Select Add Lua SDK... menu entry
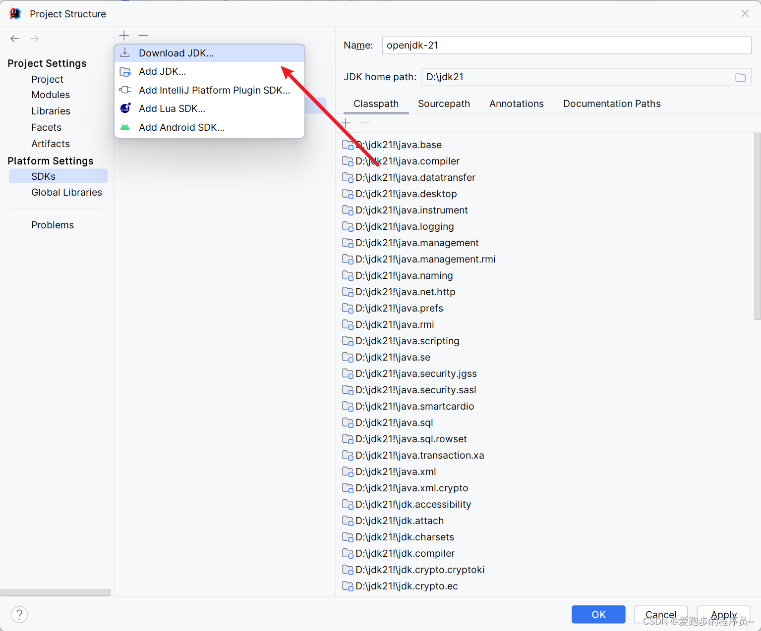This screenshot has width=761, height=631. point(209,108)
